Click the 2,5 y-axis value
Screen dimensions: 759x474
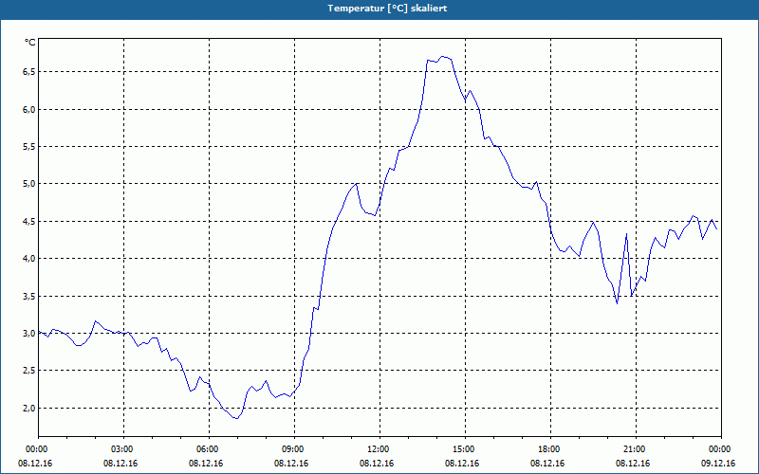point(29,371)
